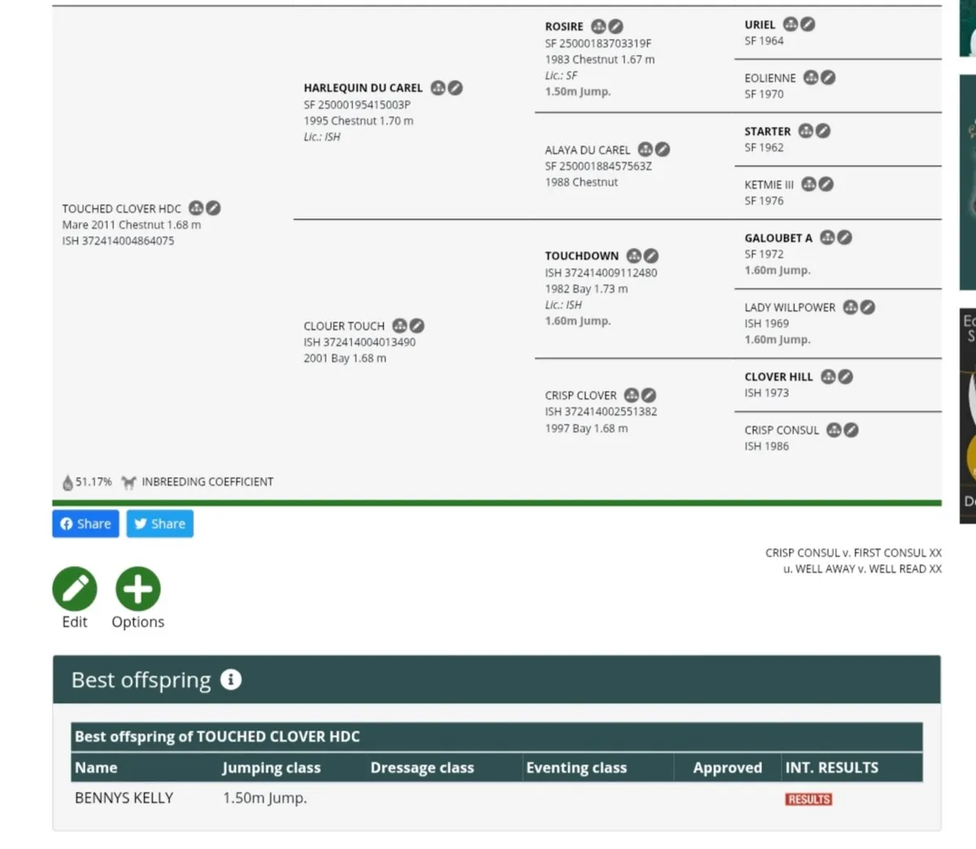
Task: Open the BENNYS KELLY offspring entry
Action: pyautogui.click(x=124, y=799)
